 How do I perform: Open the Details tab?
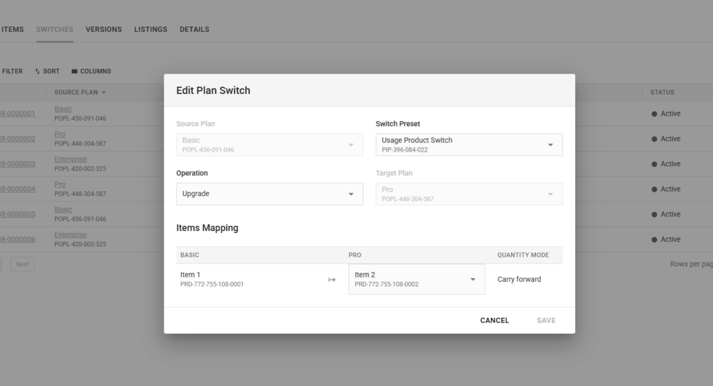click(x=194, y=29)
